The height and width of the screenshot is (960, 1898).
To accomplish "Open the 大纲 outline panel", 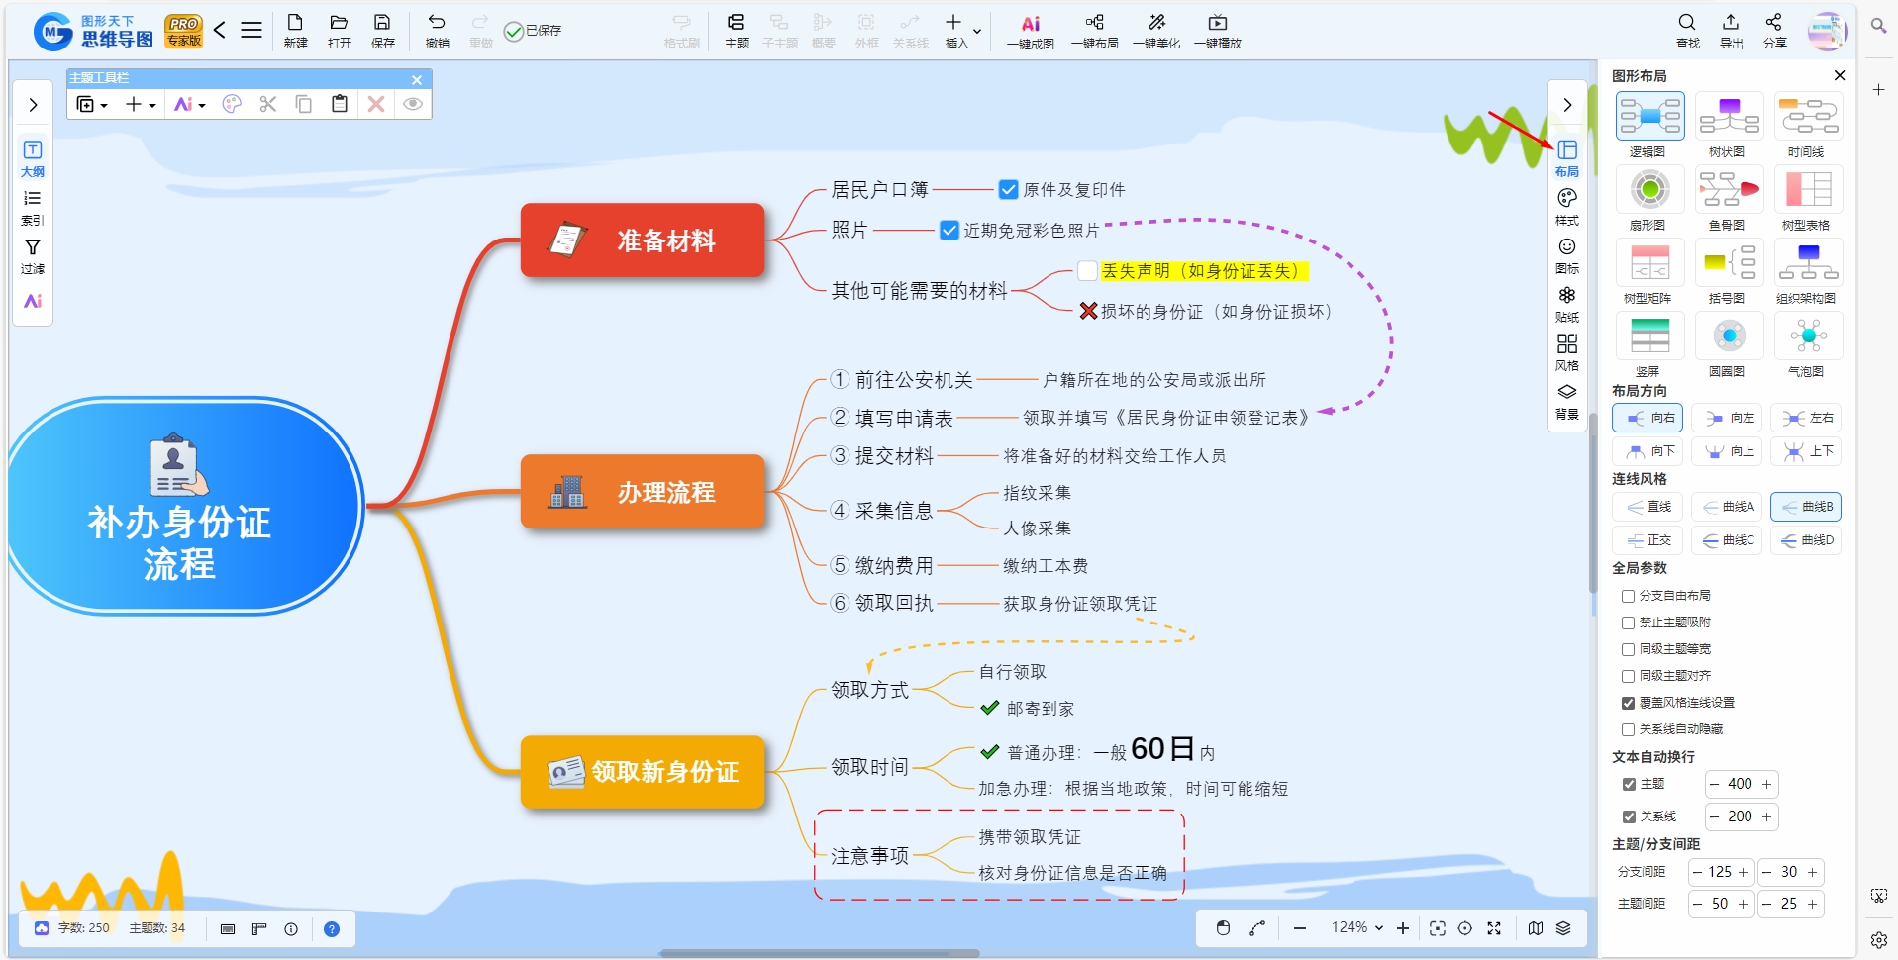I will (33, 158).
